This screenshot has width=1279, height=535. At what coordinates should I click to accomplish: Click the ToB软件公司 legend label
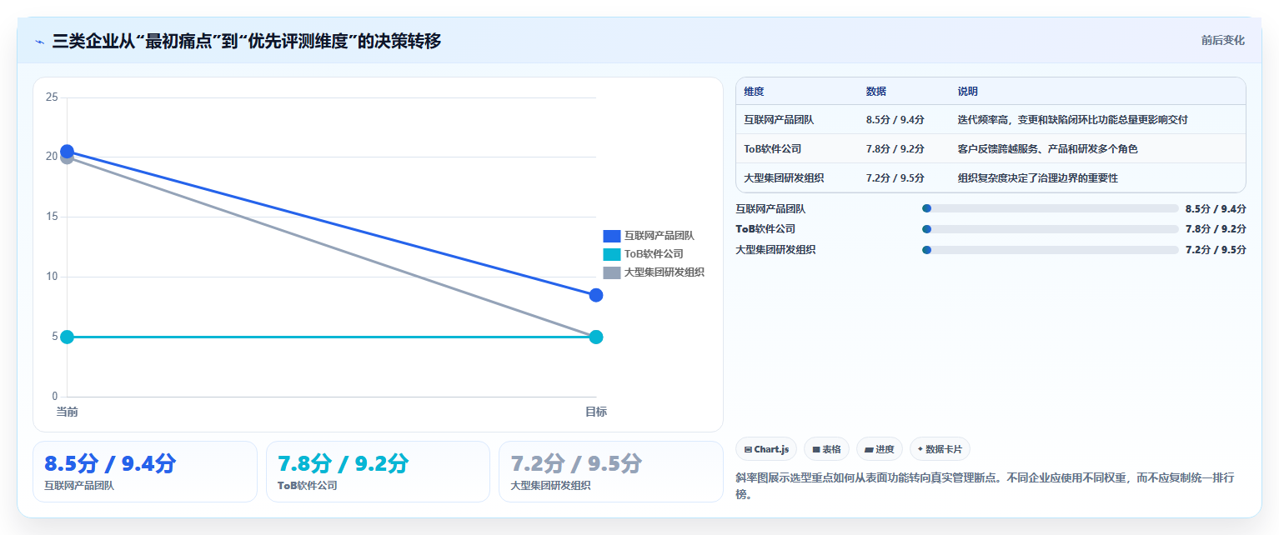point(654,254)
